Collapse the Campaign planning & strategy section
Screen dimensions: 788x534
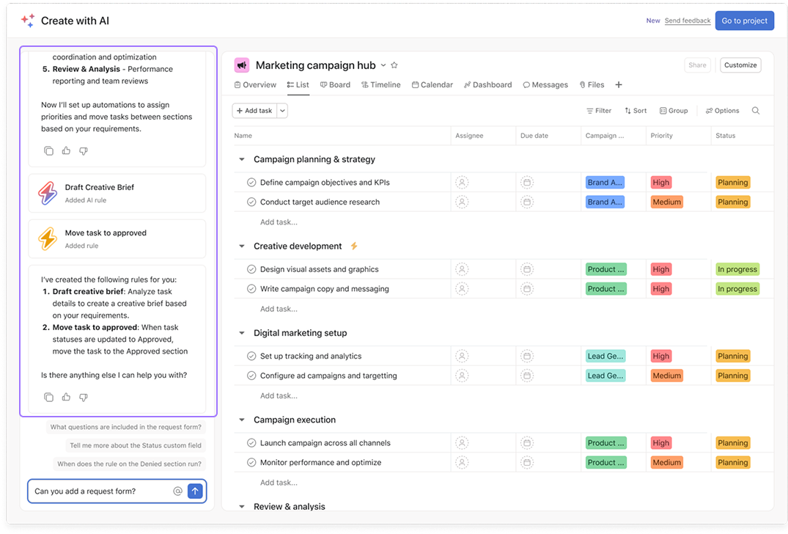[x=242, y=160]
